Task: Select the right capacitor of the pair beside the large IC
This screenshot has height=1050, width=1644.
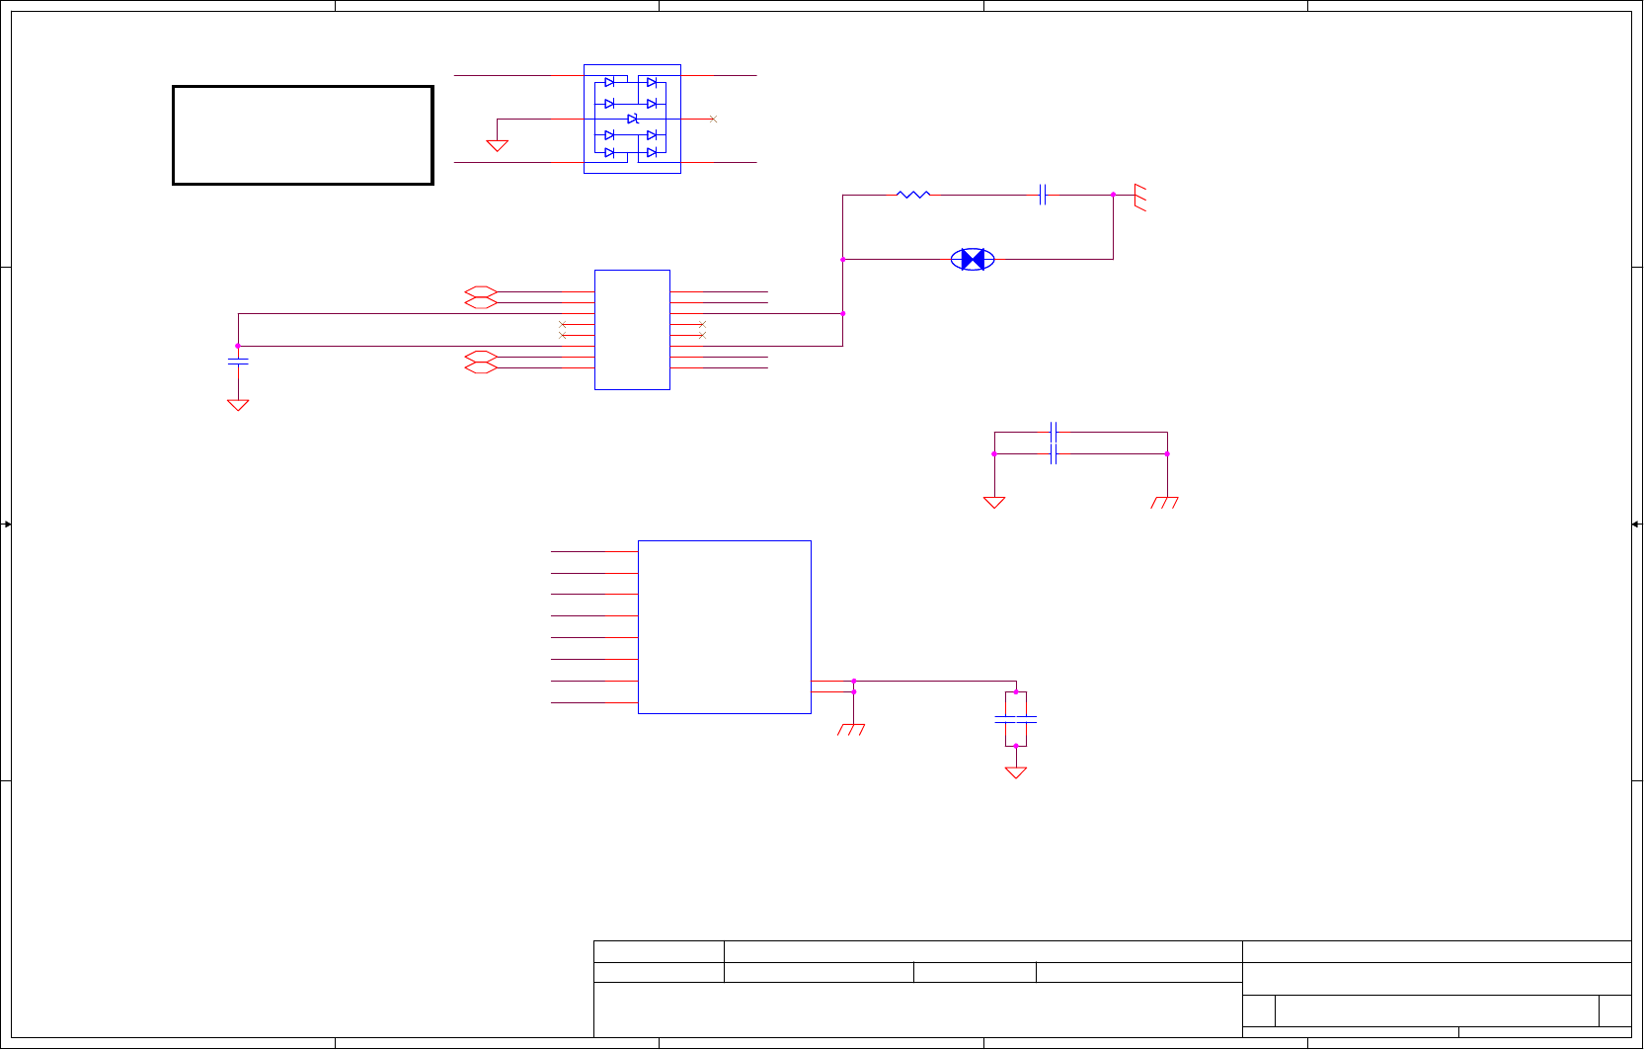Action: [1027, 719]
